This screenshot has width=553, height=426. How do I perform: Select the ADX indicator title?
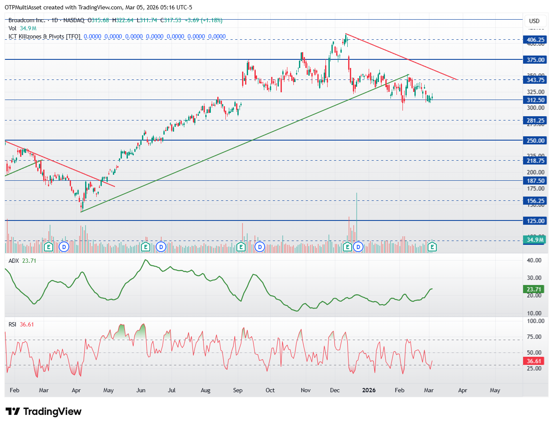click(x=14, y=261)
